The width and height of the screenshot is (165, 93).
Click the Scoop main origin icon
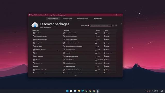105,53
